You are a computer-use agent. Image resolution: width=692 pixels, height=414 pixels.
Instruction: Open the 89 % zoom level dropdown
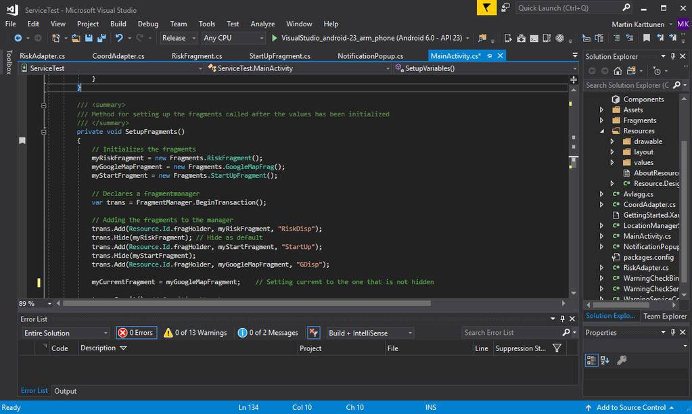pyautogui.click(x=49, y=304)
